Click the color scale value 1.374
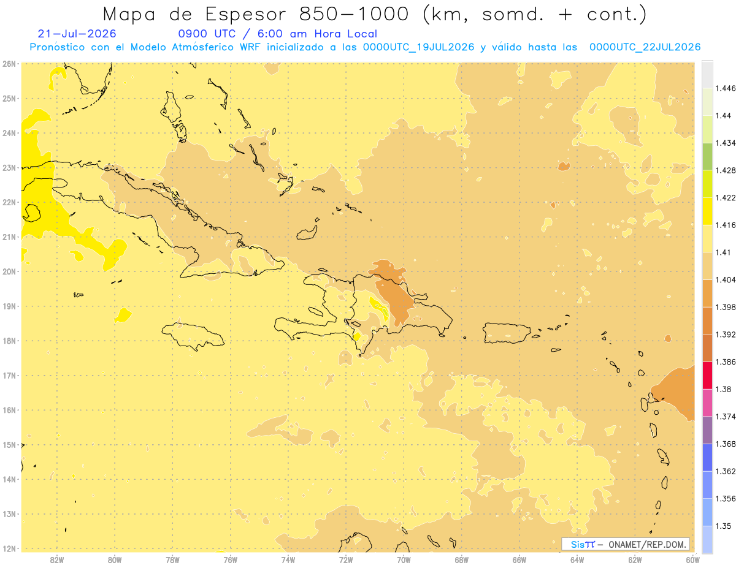The image size is (736, 568). tap(725, 417)
